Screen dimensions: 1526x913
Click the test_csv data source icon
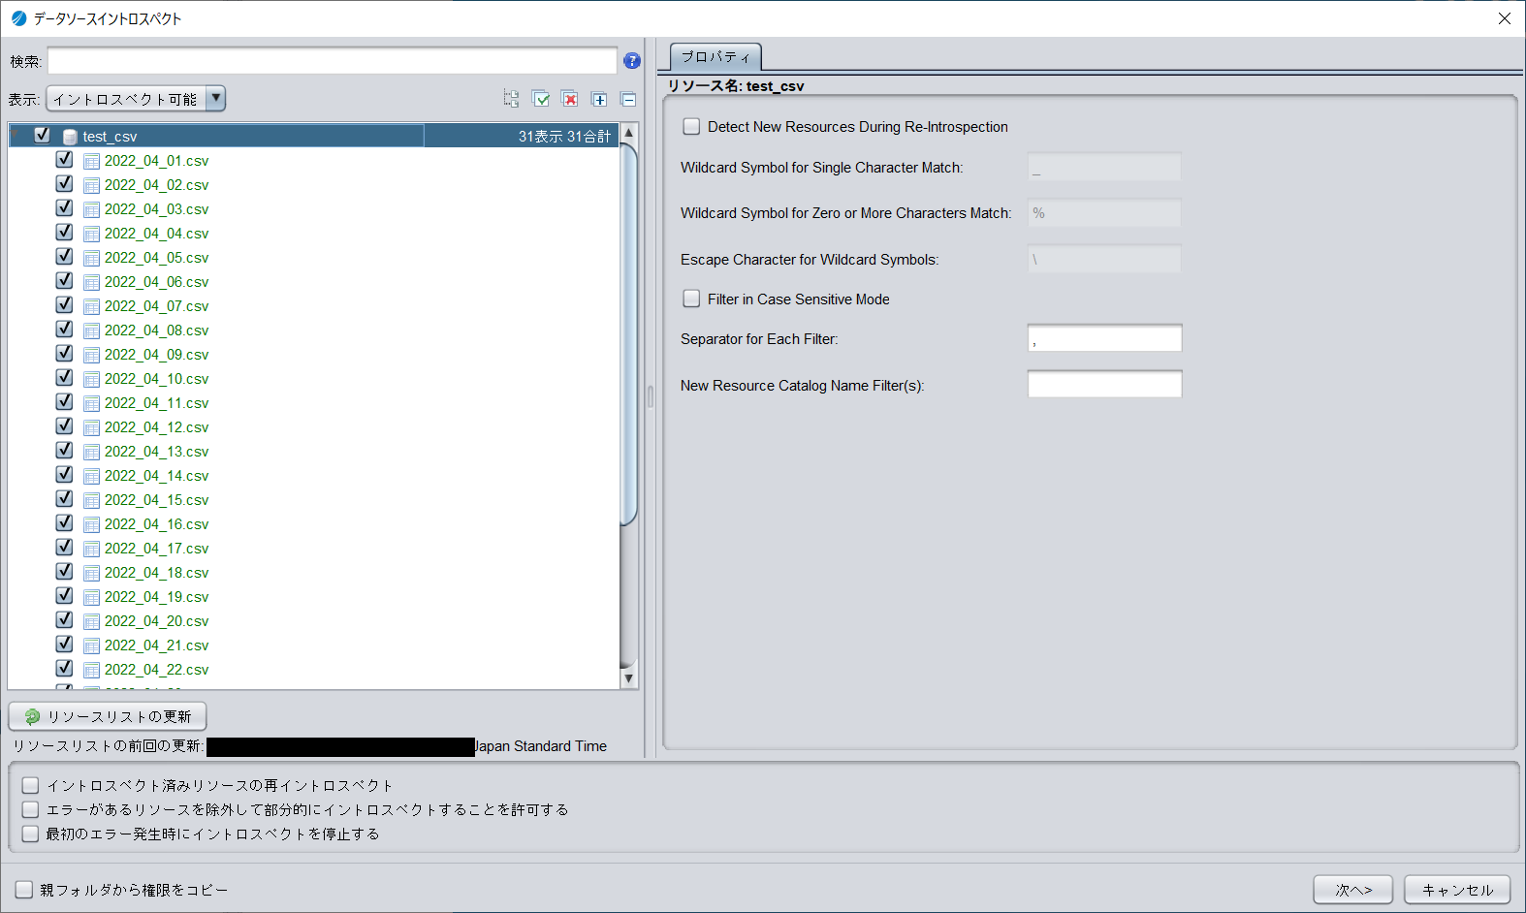pyautogui.click(x=70, y=137)
